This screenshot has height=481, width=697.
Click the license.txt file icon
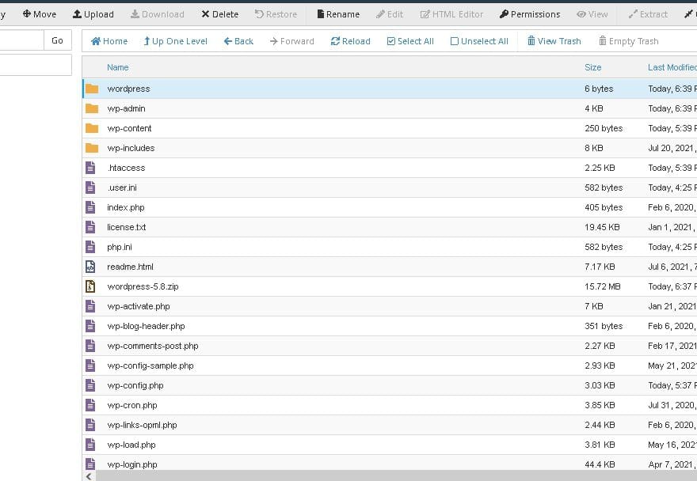coord(90,227)
